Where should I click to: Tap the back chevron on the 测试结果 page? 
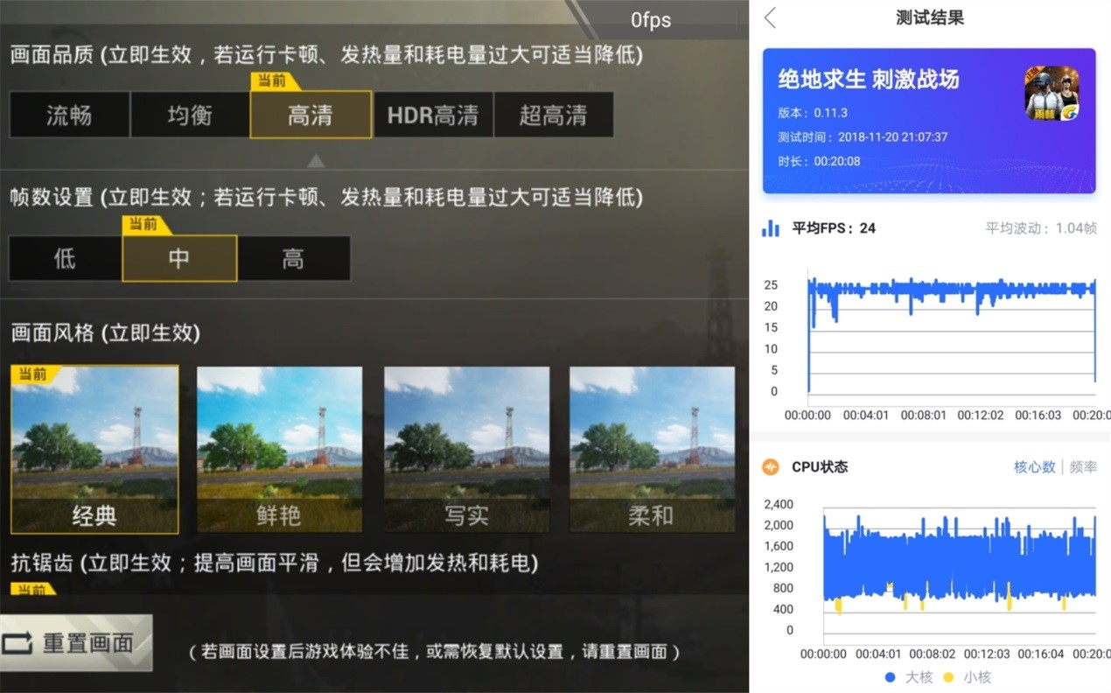tap(770, 17)
